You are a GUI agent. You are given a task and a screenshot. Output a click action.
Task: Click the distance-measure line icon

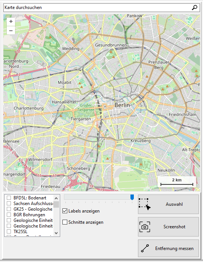(145, 248)
